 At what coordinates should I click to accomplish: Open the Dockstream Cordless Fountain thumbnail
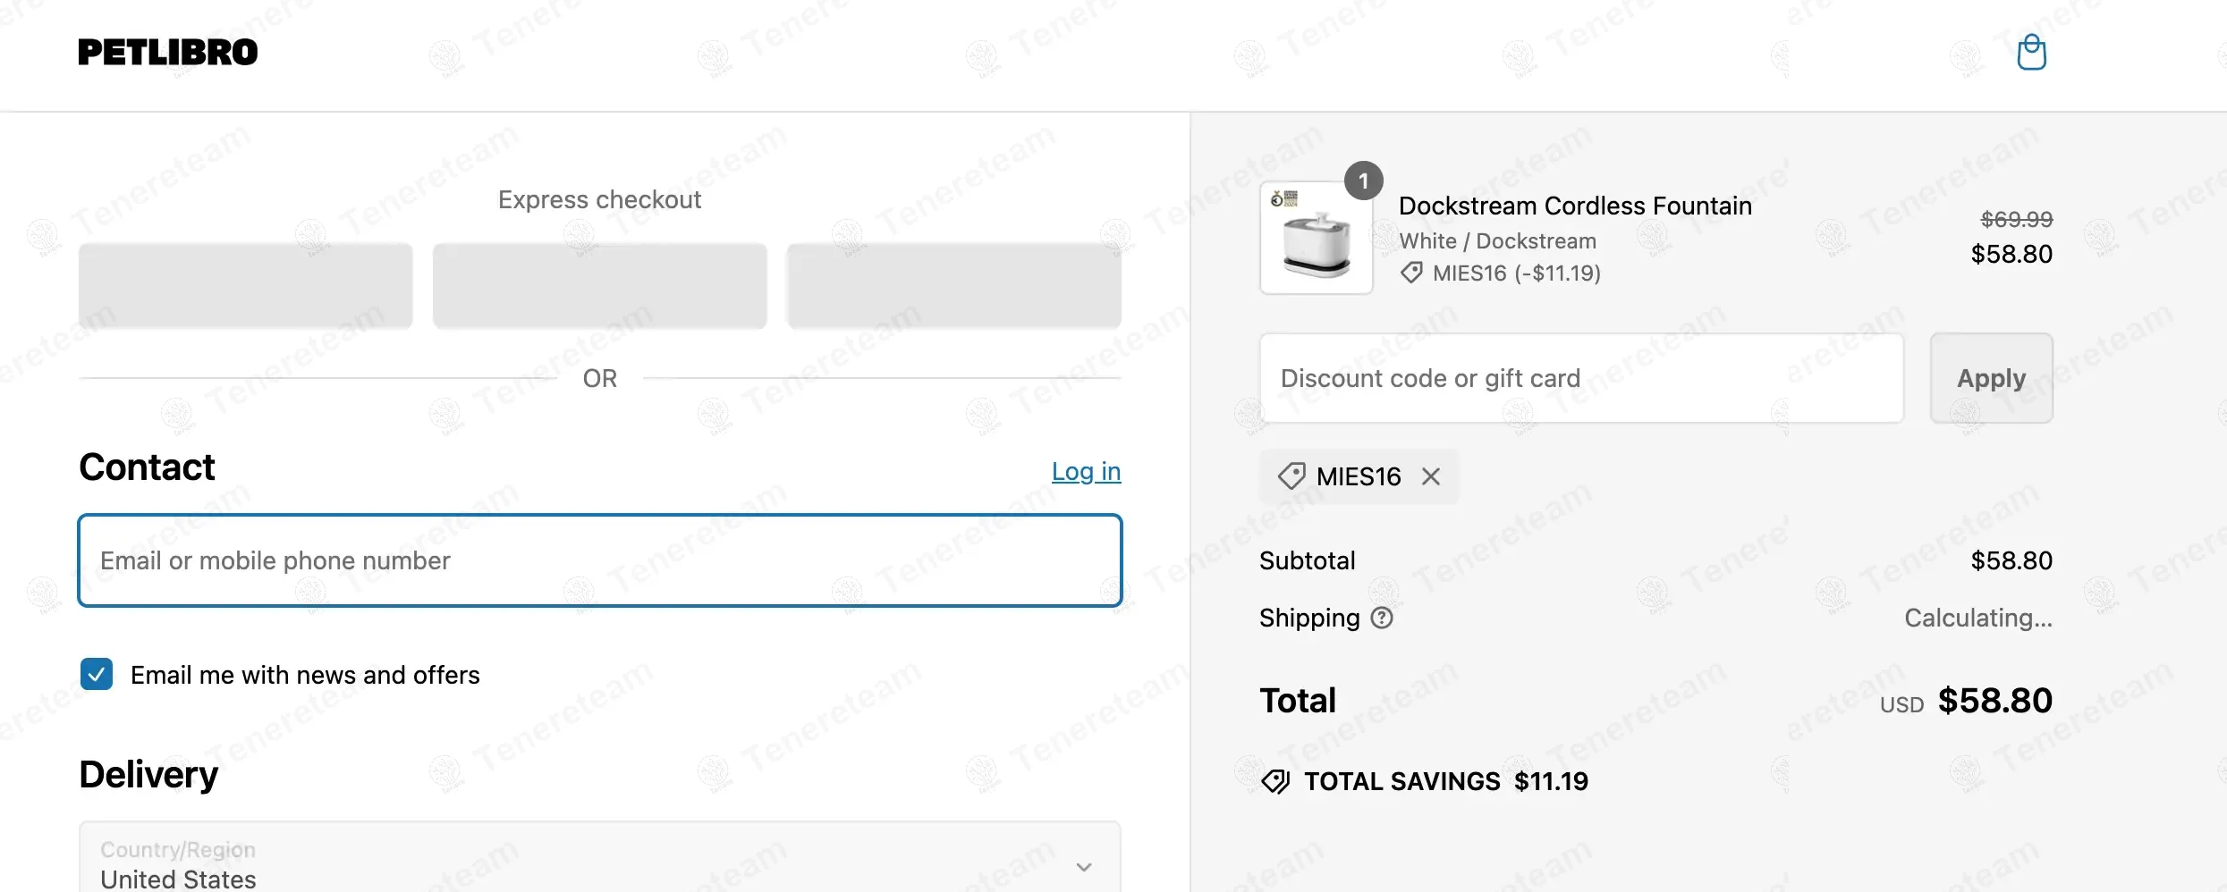coord(1316,240)
